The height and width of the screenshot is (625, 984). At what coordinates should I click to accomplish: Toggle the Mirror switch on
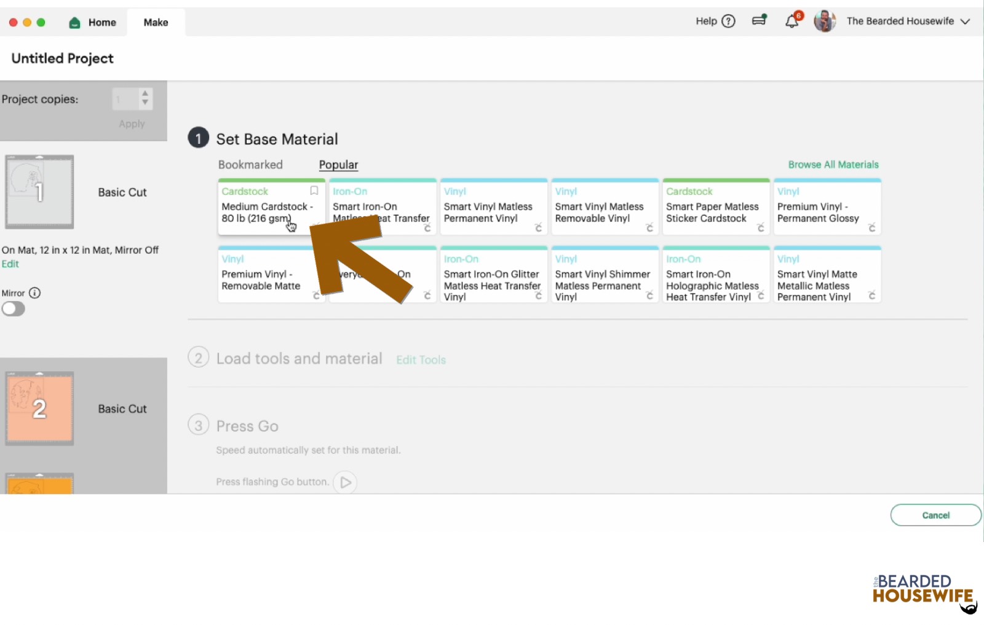14,309
